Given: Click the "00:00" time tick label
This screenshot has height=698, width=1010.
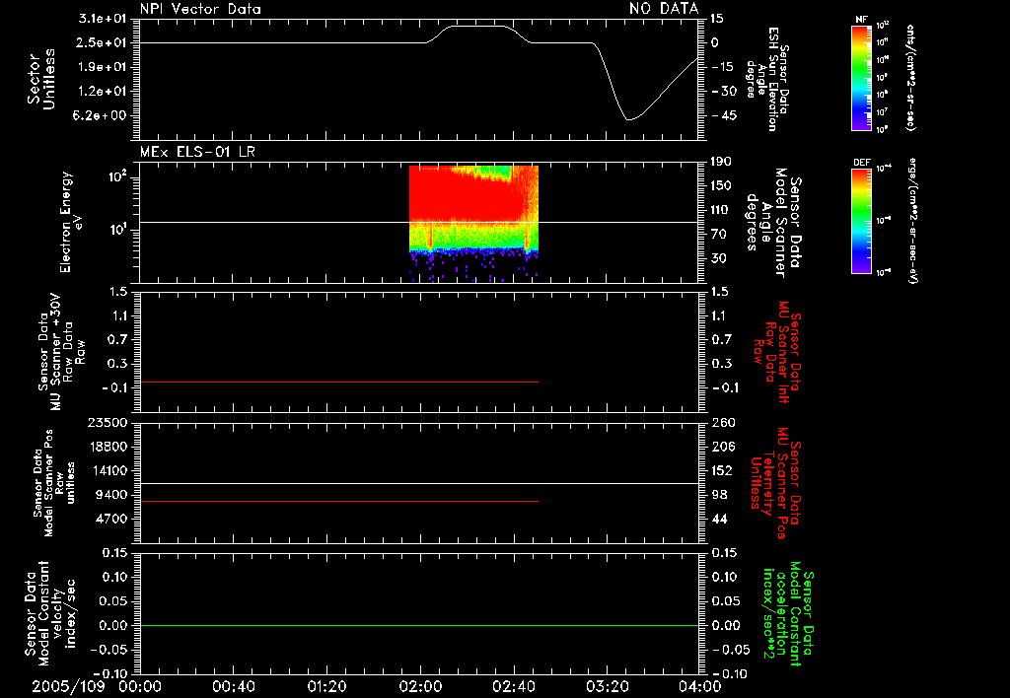Looking at the screenshot, I should (x=140, y=686).
